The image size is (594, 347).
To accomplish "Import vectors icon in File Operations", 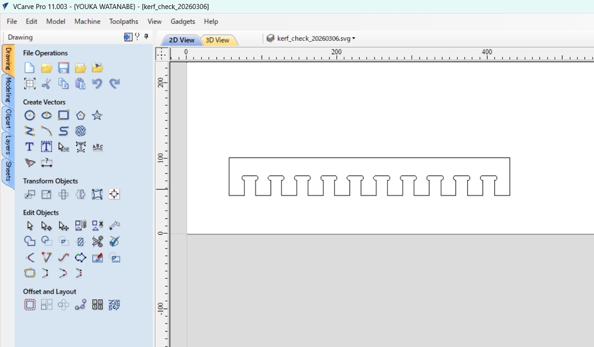I will coord(81,68).
